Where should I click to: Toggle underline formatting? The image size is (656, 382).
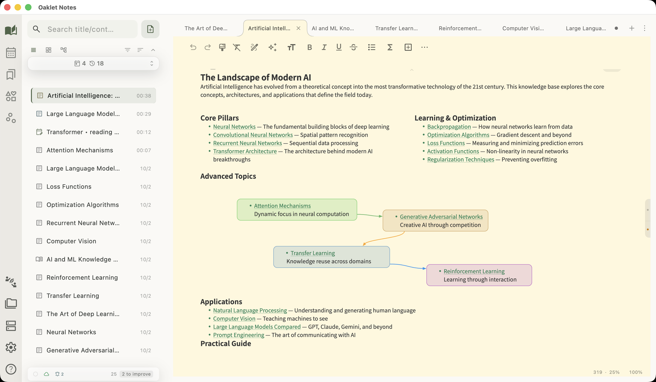pos(339,47)
